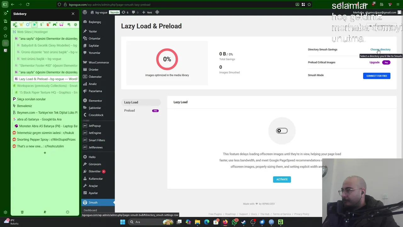Switch to the Workspaces Envato tab

(x=45, y=86)
